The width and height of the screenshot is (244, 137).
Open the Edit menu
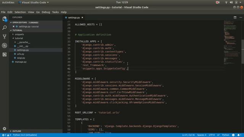[10, 12]
